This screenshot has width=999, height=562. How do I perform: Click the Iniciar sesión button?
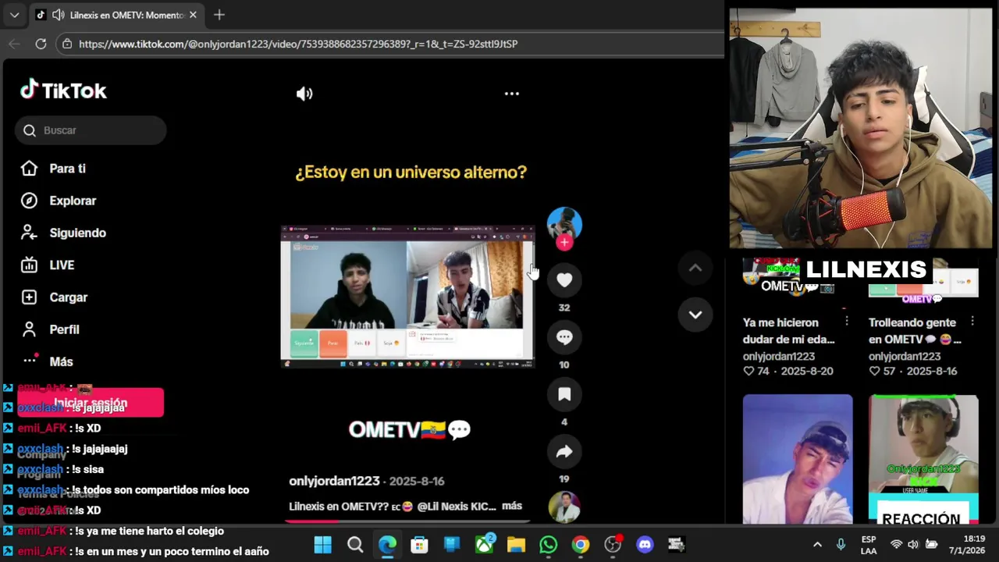point(91,402)
